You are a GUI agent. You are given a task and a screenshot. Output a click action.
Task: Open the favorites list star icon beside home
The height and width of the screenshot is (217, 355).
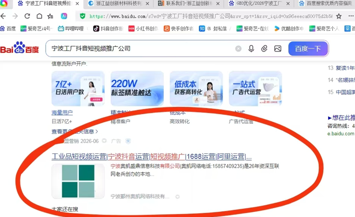click(50, 16)
